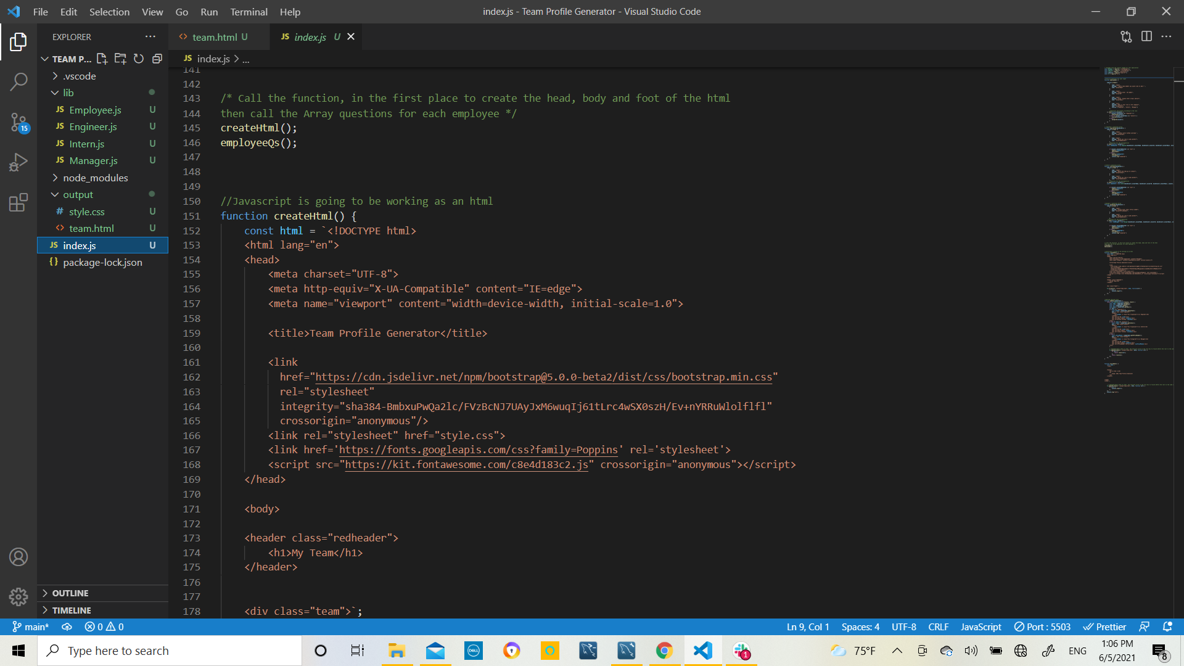Screen dimensions: 1184x666
Task: Collapse the node_modules folder
Action: (96, 178)
